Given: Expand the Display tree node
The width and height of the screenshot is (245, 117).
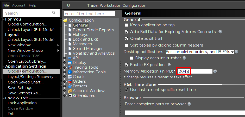Looking at the screenshot, I should [65, 63].
